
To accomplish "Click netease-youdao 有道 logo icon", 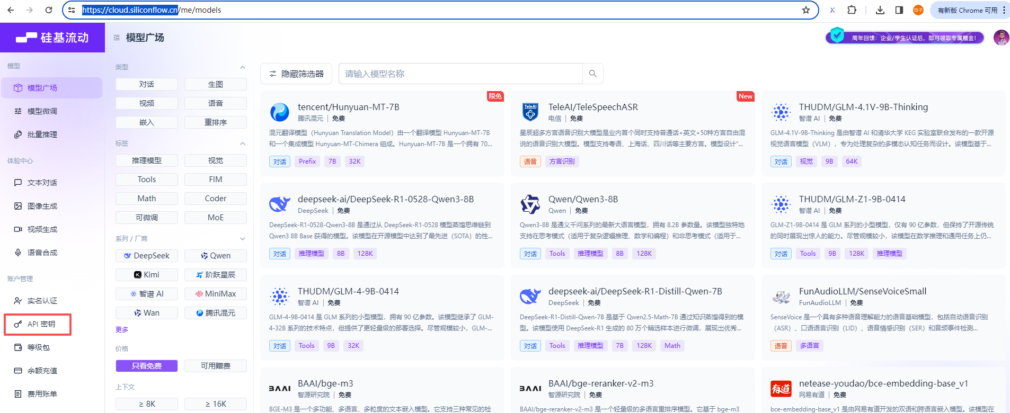I will (x=781, y=389).
